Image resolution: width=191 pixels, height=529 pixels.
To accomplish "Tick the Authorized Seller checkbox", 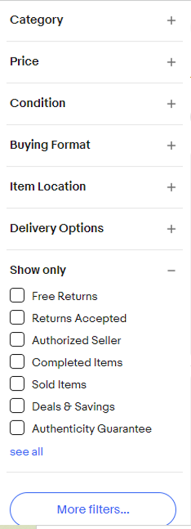I will (x=17, y=340).
